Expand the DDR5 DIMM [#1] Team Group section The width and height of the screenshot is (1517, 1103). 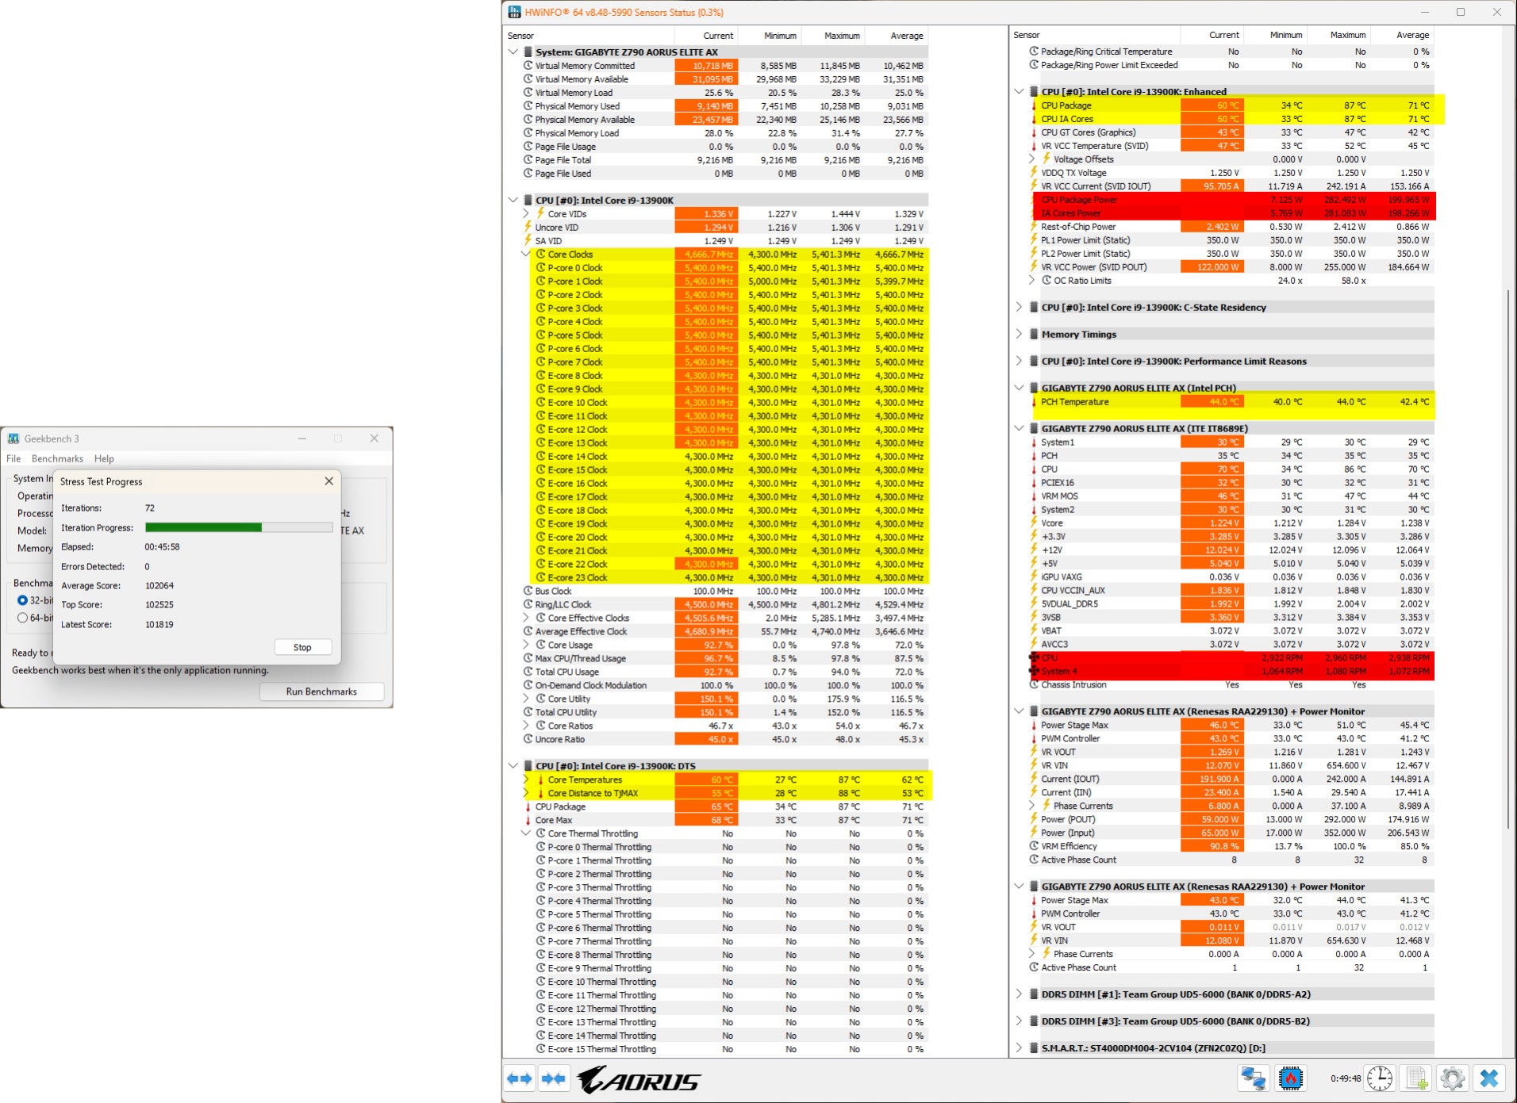click(1020, 994)
